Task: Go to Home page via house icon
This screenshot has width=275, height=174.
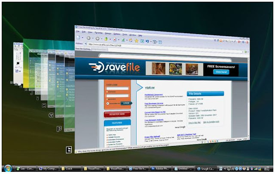Action: tap(131, 40)
